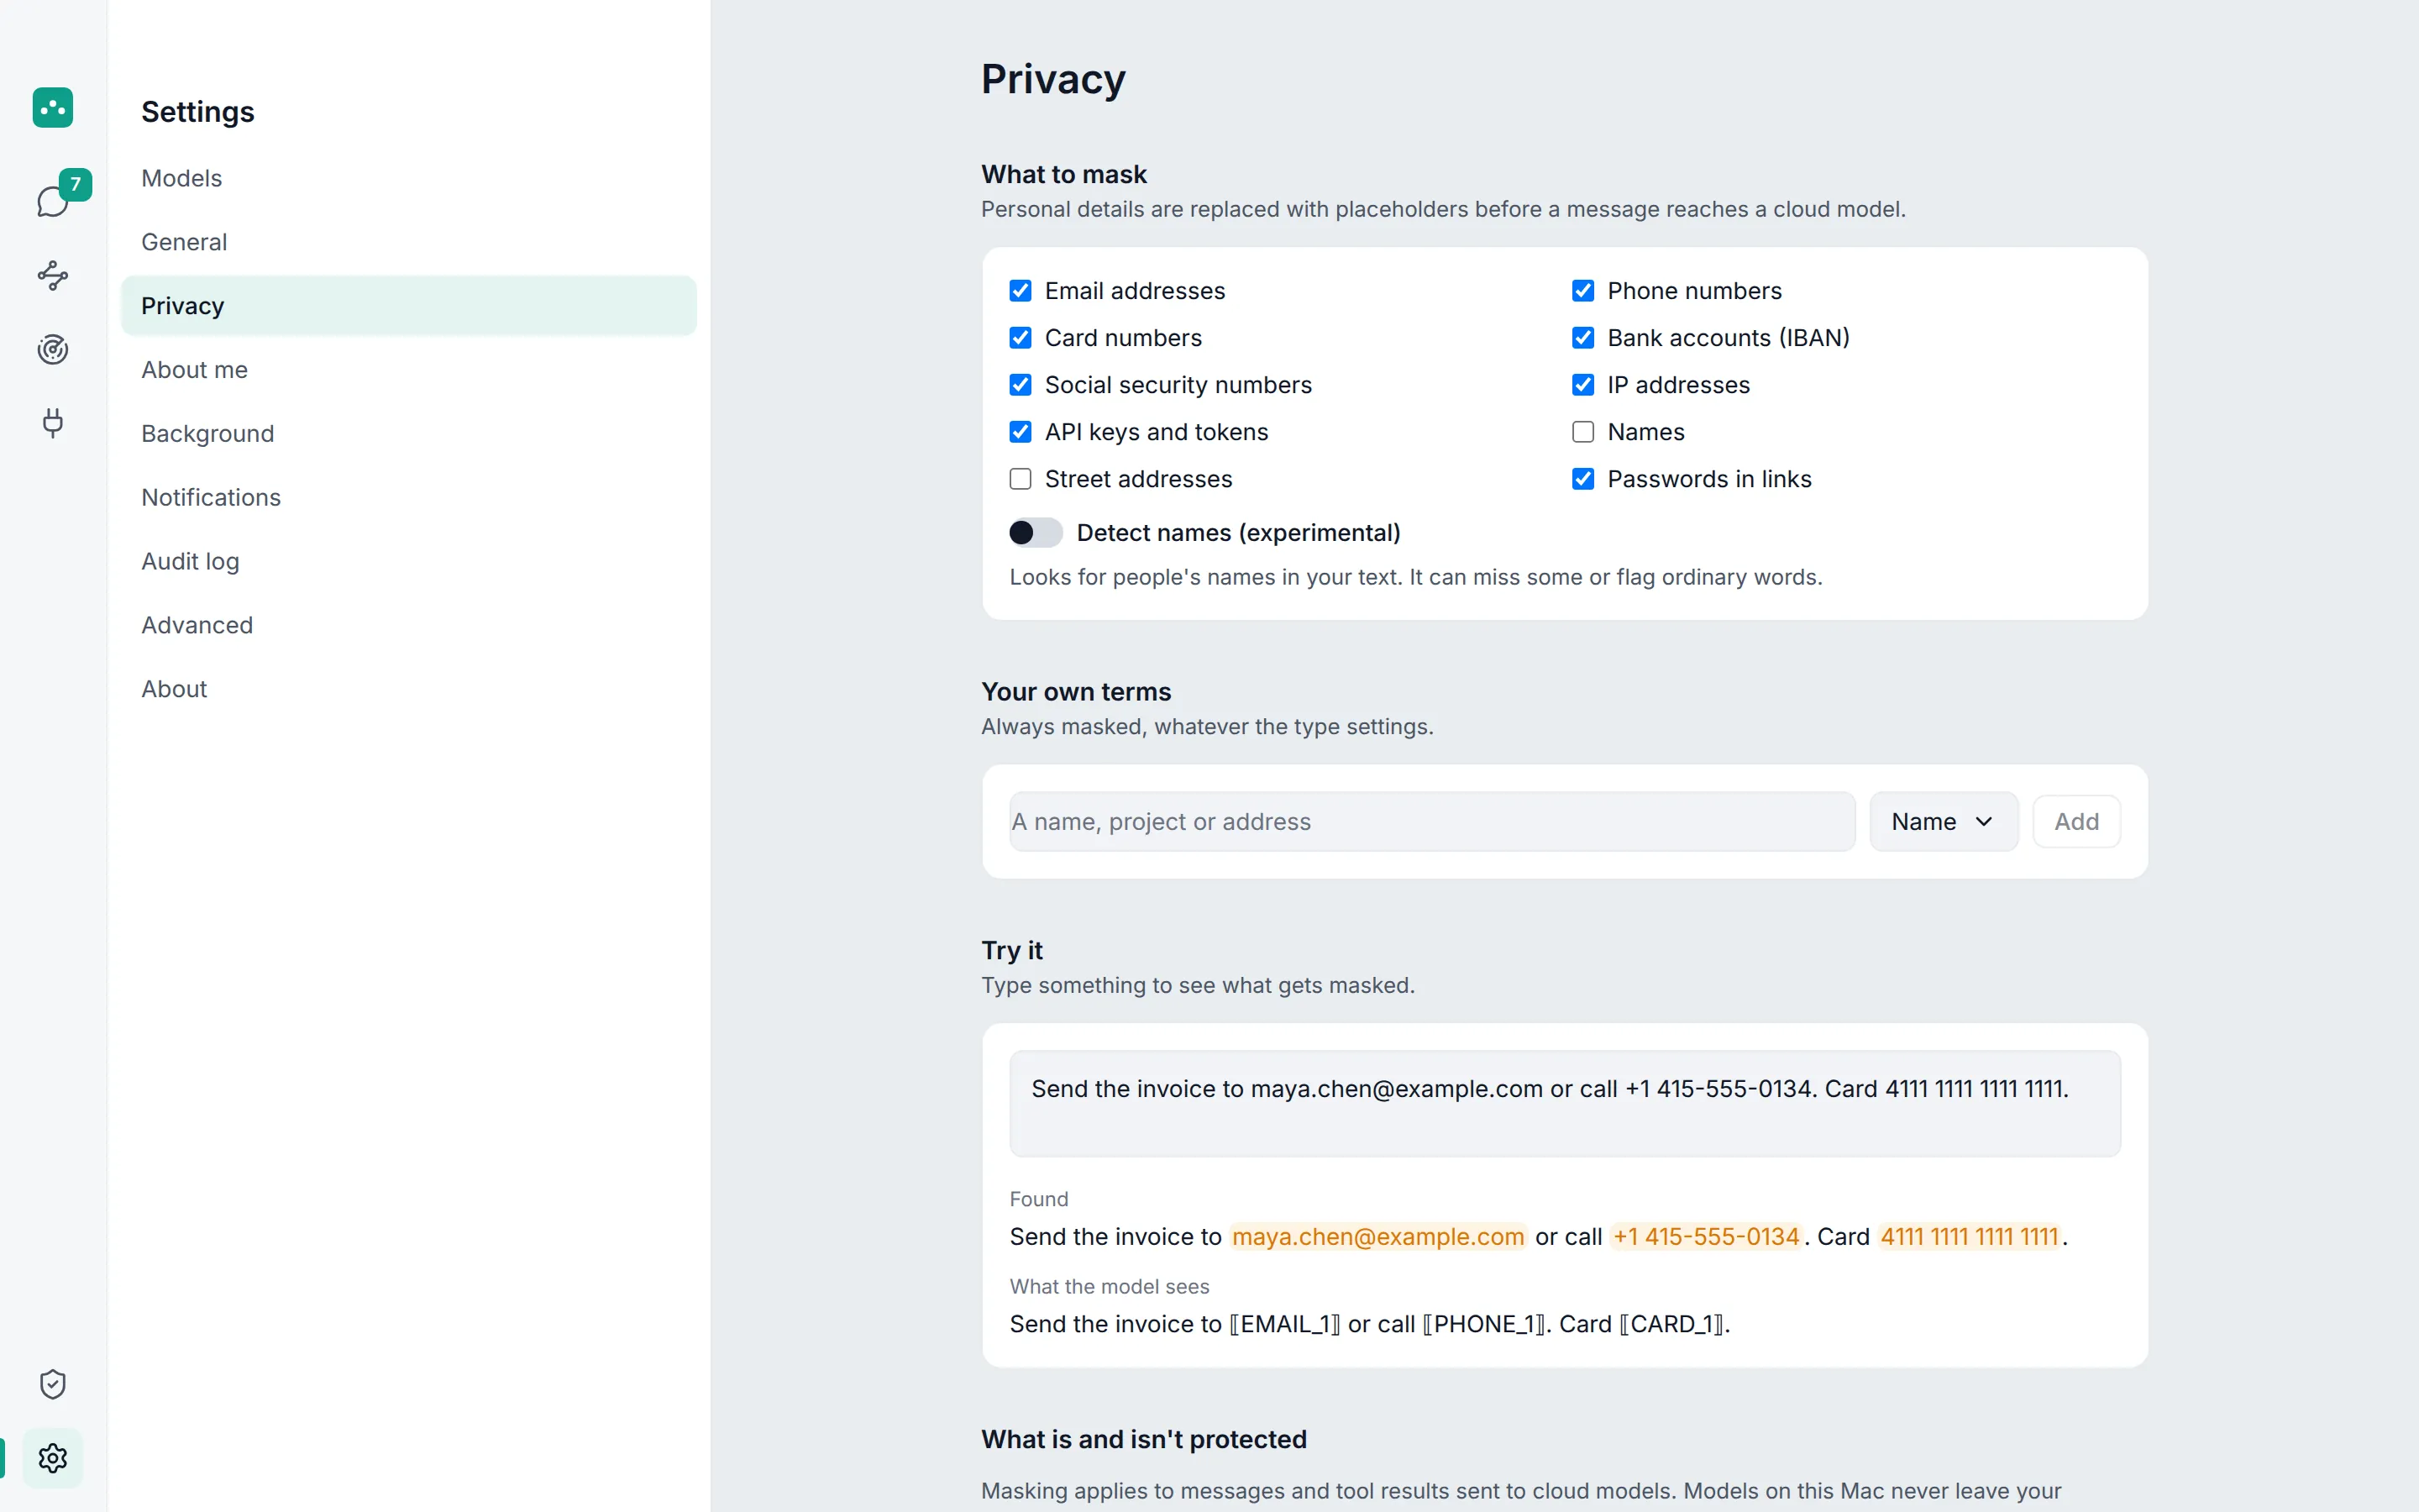
Task: Enable the Names checkbox
Action: tap(1583, 432)
